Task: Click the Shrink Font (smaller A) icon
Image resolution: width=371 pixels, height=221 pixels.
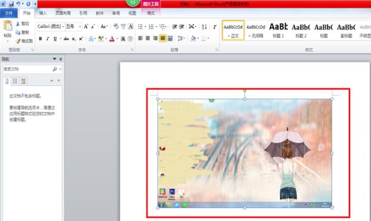Action: 93,26
